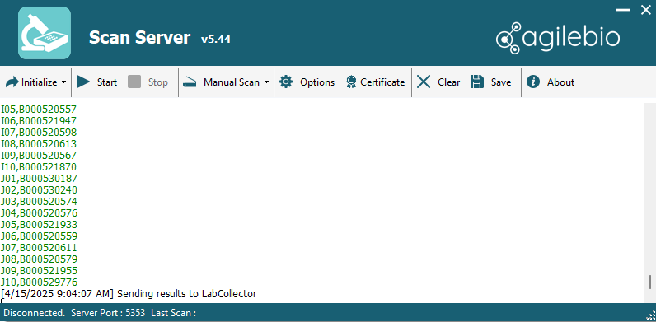Open the About label

pos(560,82)
